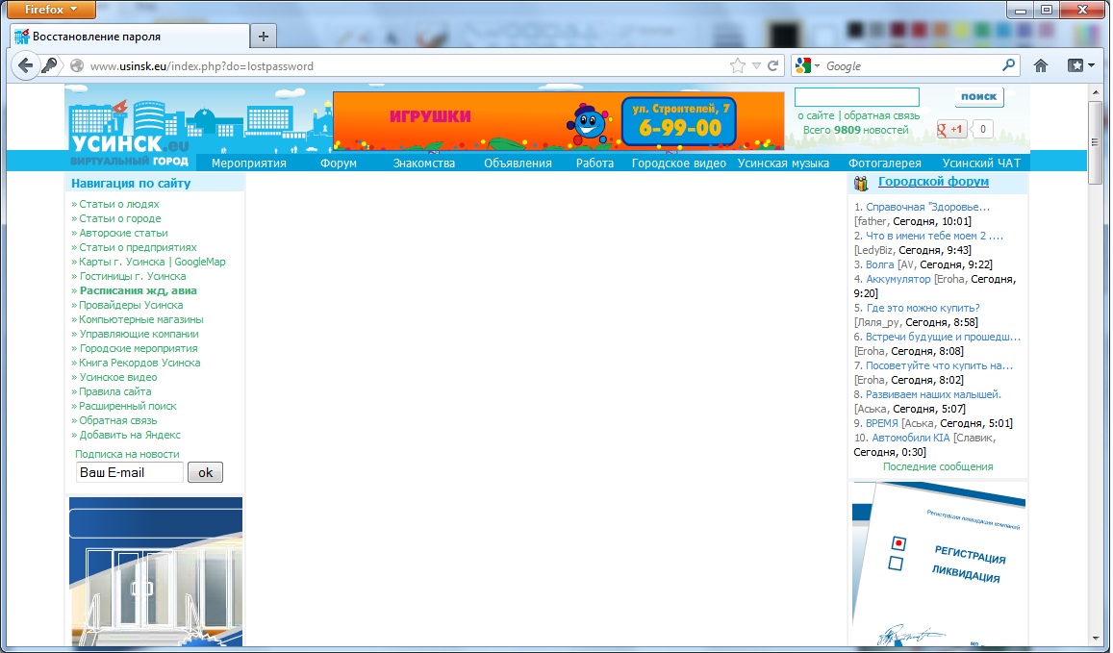Viewport: 1113px width, 653px height.
Task: Click into the Ваш E-mail field
Action: [x=129, y=472]
